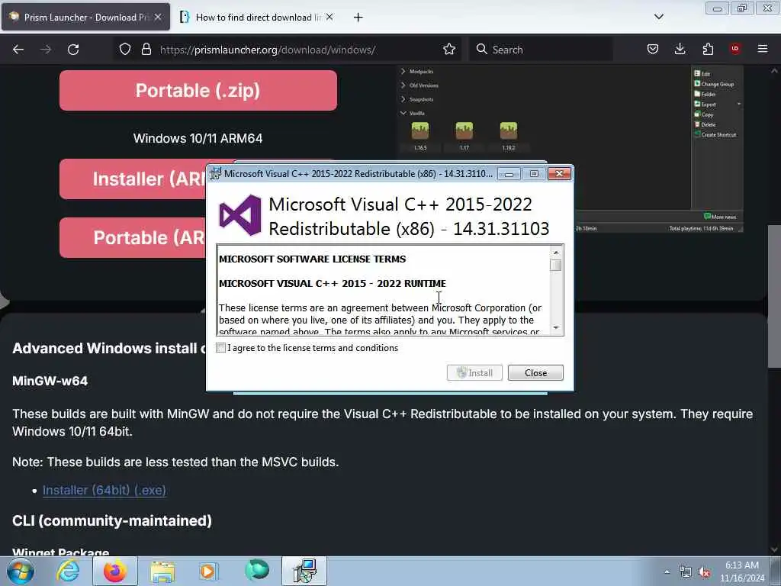Bookmark this page with the star icon
This screenshot has width=781, height=586.
(449, 50)
